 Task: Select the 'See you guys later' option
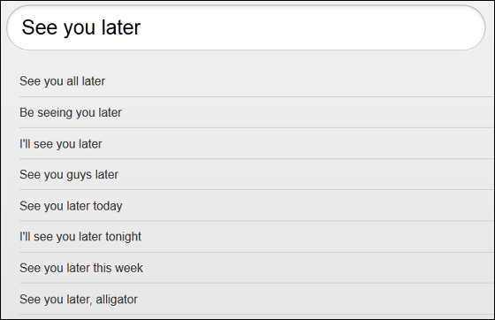point(256,174)
